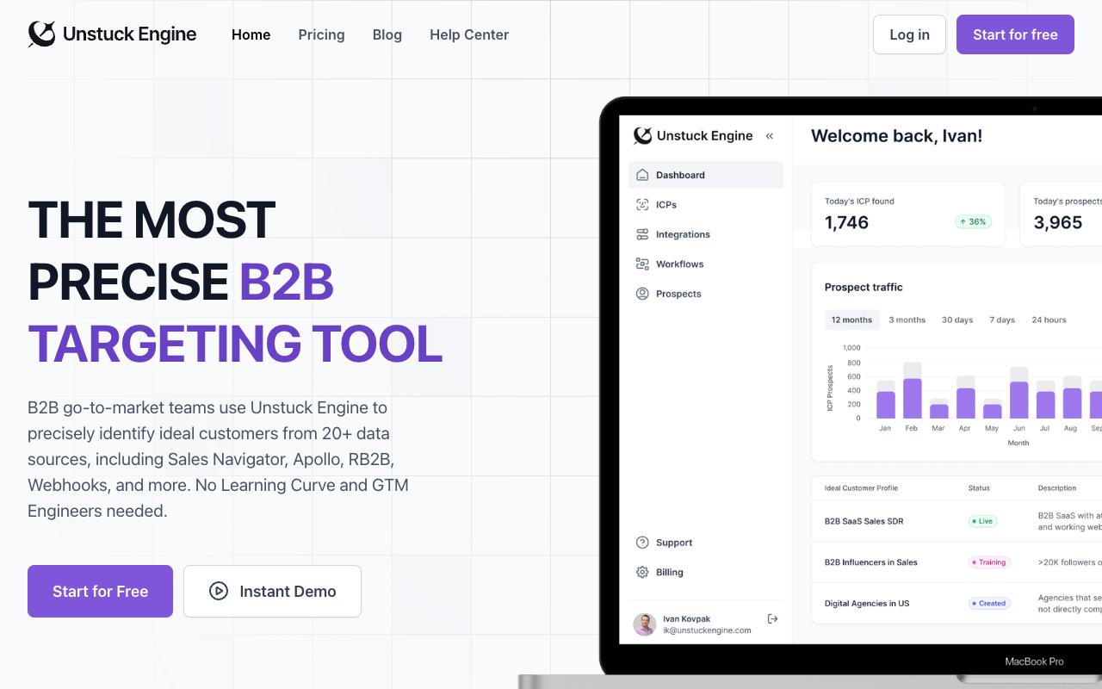
Task: Click the Support question mark icon
Action: [x=642, y=543]
